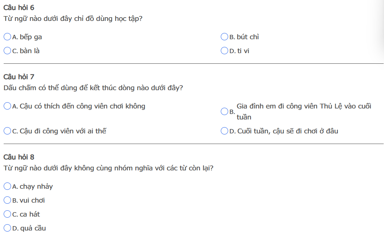This screenshot has height=240, width=384.
Task: Click the 'Câu hỏi 7' heading
Action: pos(19,77)
